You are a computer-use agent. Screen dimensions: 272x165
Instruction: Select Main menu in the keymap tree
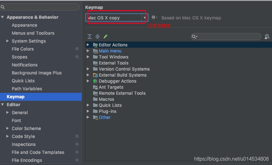[x=110, y=51]
